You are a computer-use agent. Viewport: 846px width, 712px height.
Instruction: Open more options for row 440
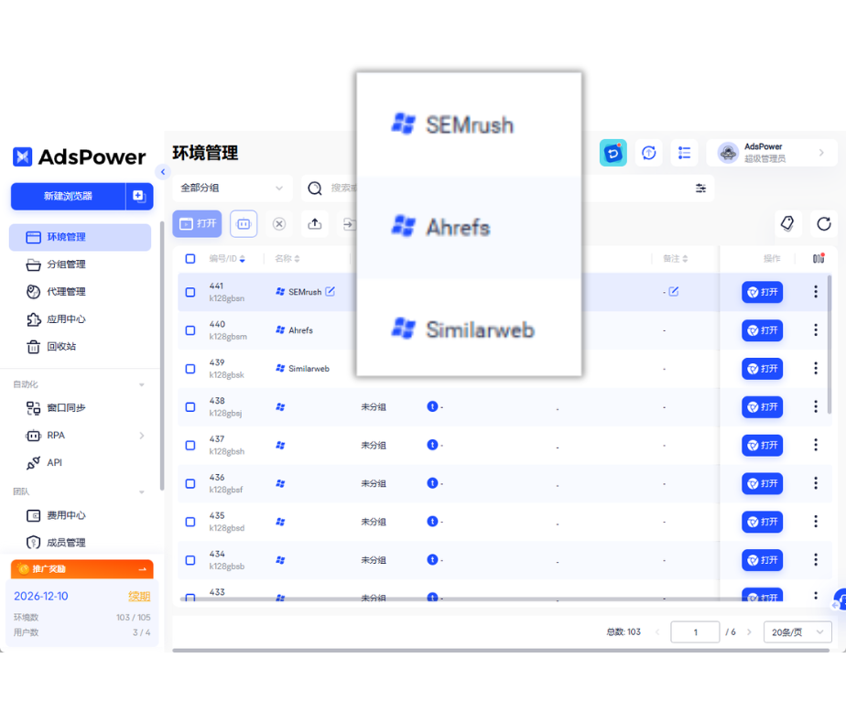[x=815, y=330]
